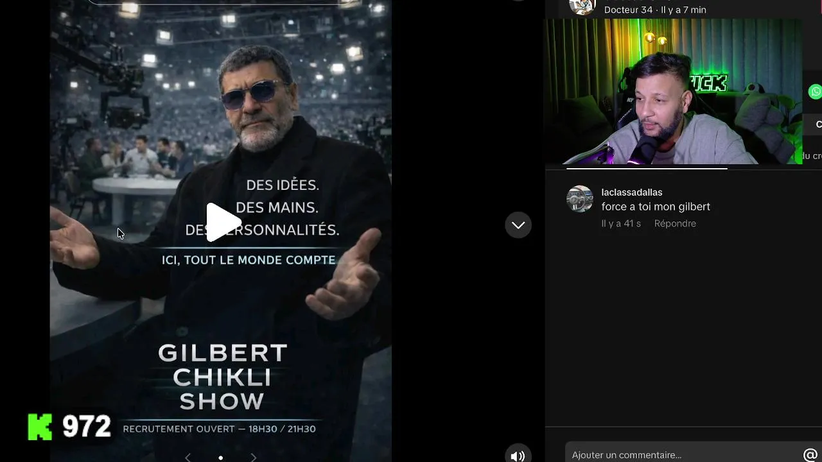Screen dimensions: 822x462
Task: Click the '972' viewer count
Action: 87,427
